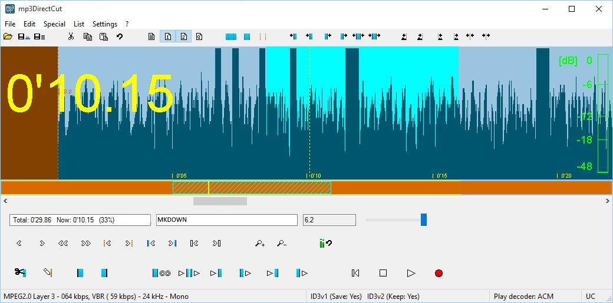The height and width of the screenshot is (303, 613).
Task: Cut with the scissors button in the bottom row
Action: tap(20, 272)
